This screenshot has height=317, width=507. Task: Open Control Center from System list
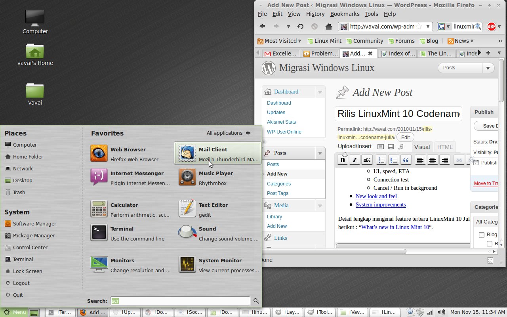(30, 247)
